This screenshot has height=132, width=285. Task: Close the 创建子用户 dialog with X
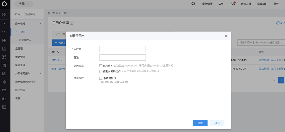point(226,36)
